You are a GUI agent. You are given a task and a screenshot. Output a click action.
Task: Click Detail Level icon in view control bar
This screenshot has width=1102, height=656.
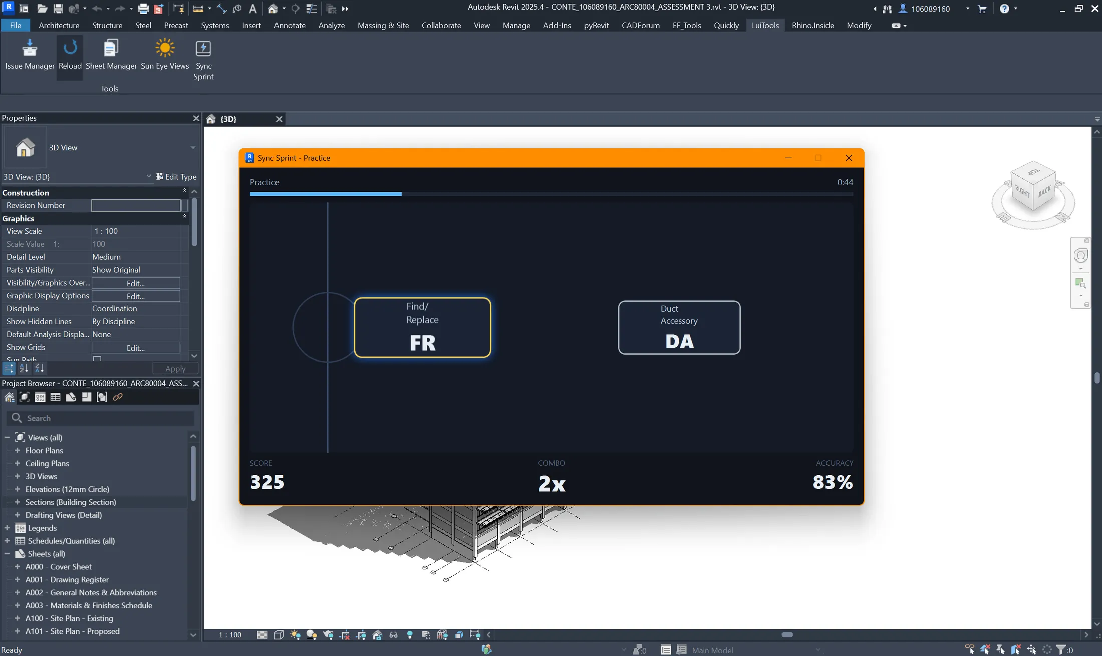click(262, 635)
